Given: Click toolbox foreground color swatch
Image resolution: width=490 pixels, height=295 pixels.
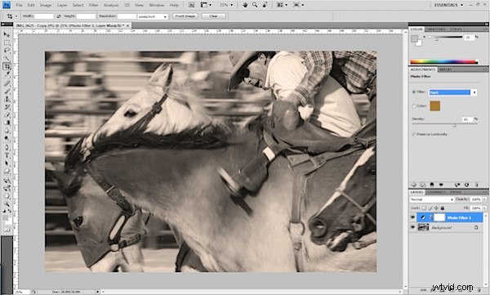Looking at the screenshot, I should pos(6,217).
